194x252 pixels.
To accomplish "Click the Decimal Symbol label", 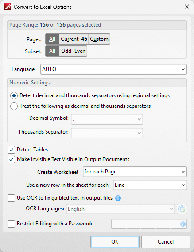I will pos(49,118).
